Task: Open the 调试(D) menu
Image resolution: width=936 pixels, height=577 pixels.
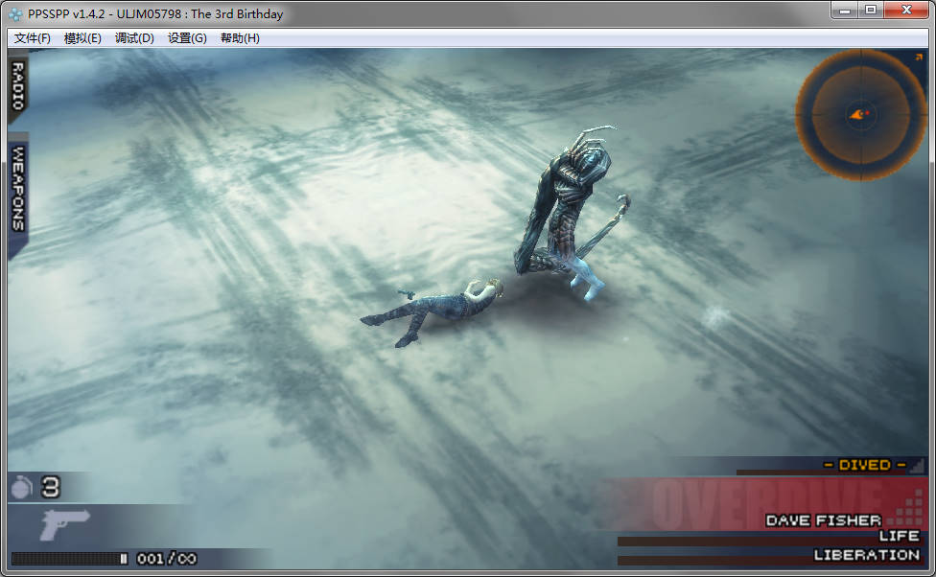Action: point(134,38)
